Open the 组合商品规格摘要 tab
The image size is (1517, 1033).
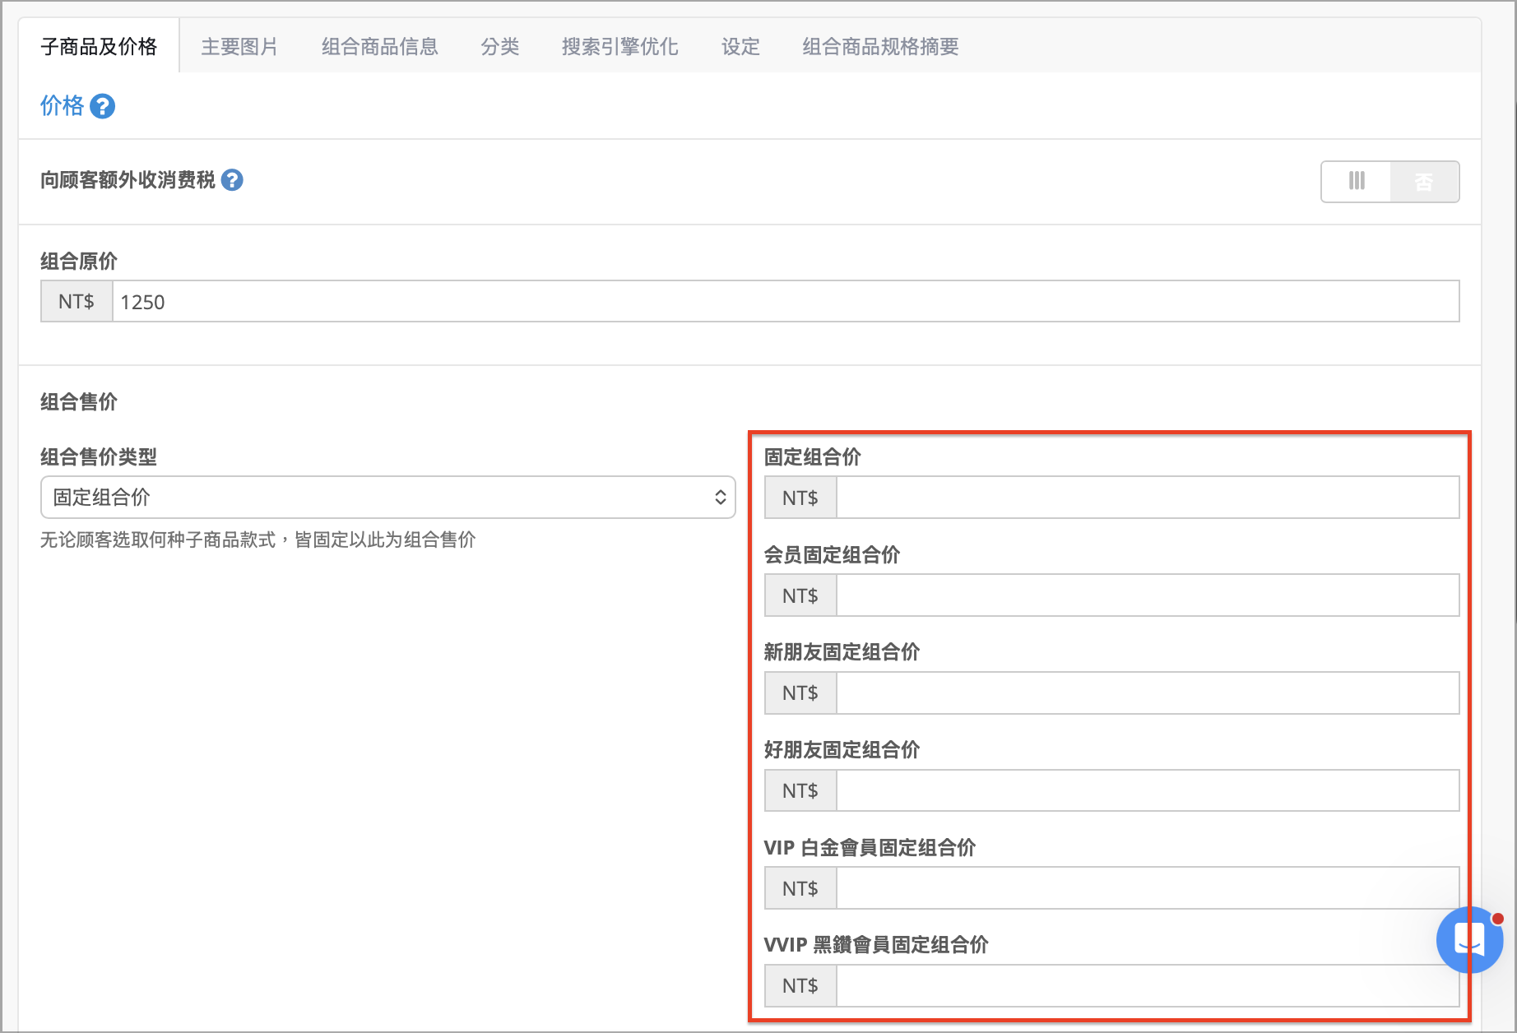coord(880,46)
